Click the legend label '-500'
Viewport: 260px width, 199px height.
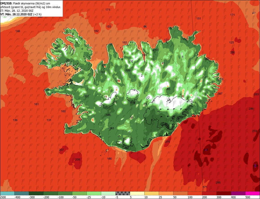click(3, 197)
